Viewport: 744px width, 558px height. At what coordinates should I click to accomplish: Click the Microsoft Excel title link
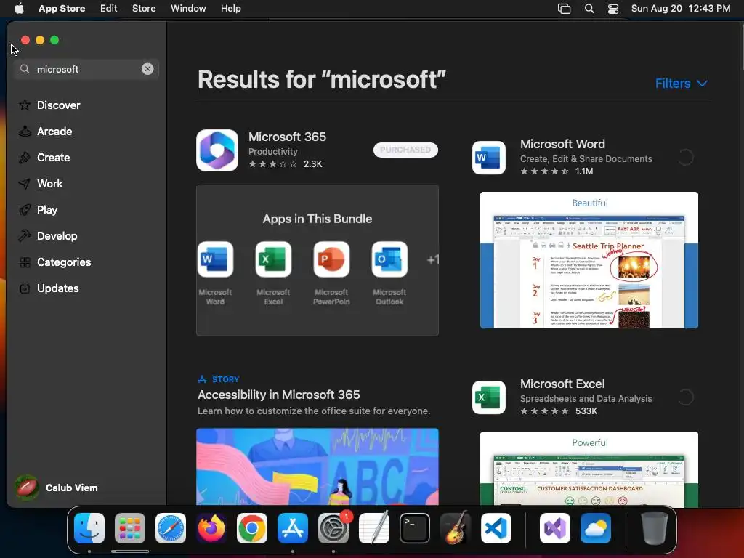pyautogui.click(x=562, y=384)
